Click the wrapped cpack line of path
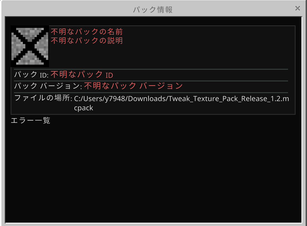The height and width of the screenshot is (226, 307). (x=84, y=108)
